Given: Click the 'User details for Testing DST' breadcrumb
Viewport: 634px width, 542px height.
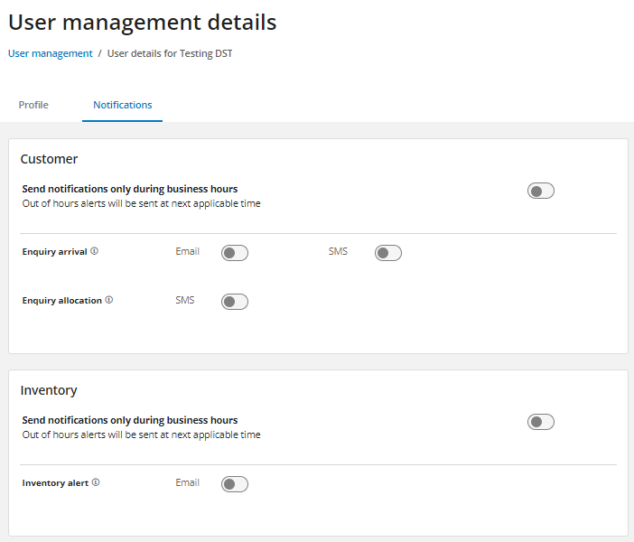Looking at the screenshot, I should point(170,53).
